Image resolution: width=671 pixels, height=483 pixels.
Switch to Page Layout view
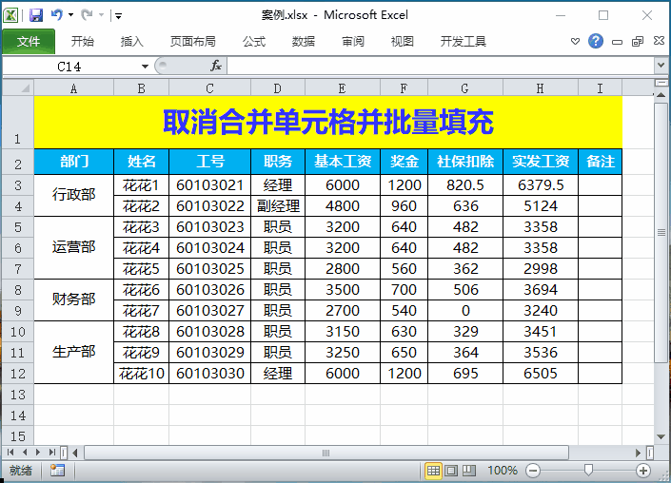point(451,471)
